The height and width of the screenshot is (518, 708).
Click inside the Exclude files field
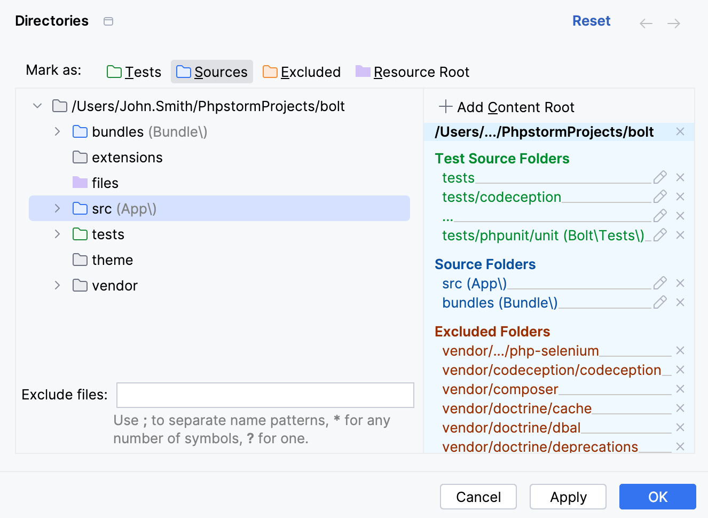coord(265,395)
